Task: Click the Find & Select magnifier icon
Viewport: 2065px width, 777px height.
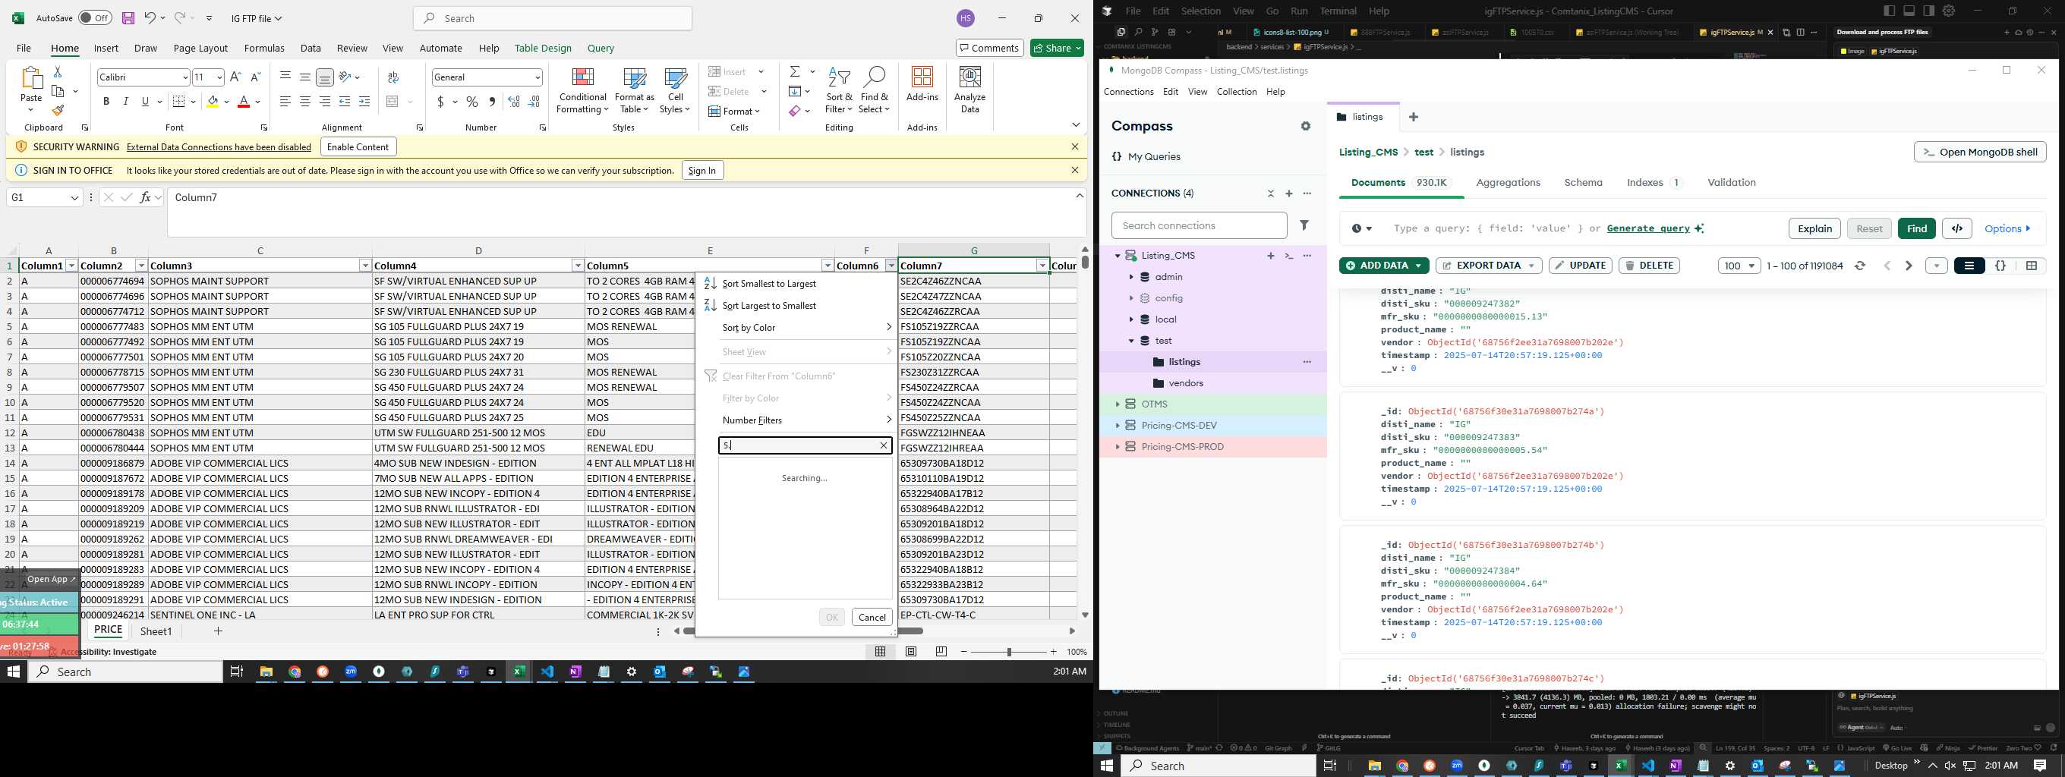Action: [x=874, y=90]
